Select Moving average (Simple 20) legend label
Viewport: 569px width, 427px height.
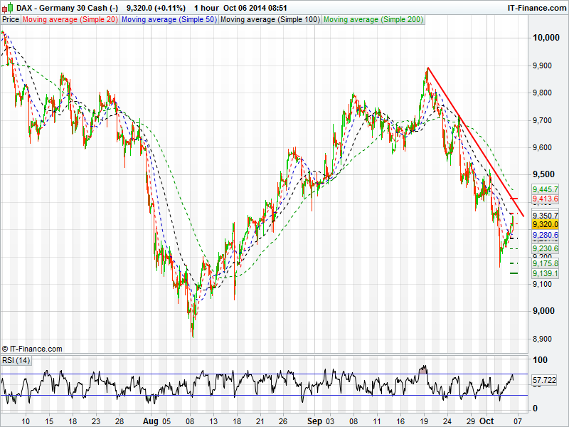pyautogui.click(x=70, y=19)
